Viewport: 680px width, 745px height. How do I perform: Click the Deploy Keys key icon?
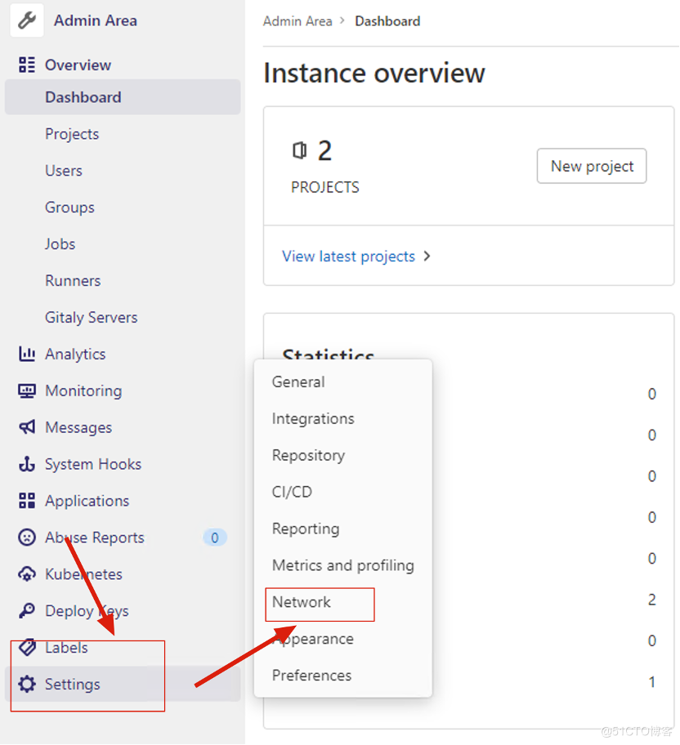tap(27, 610)
